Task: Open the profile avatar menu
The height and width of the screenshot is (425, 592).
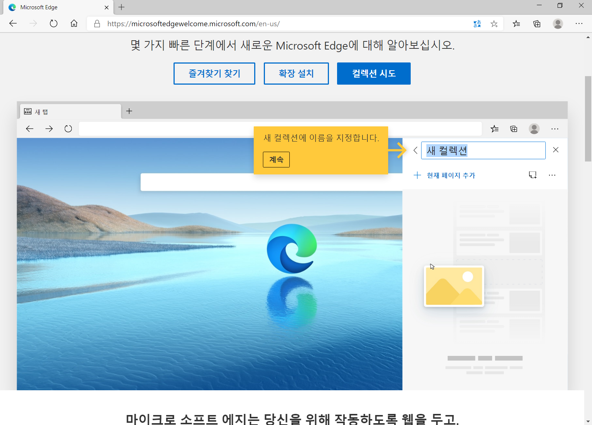Action: coord(558,24)
